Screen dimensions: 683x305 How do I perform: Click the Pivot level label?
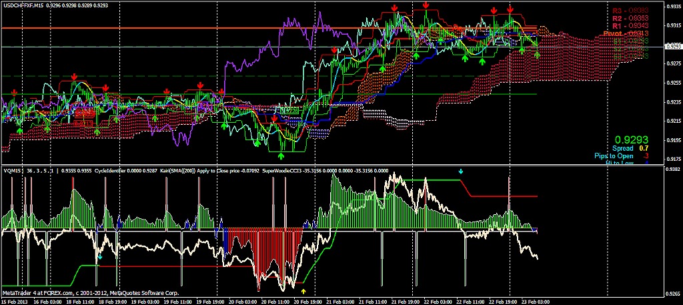click(626, 33)
